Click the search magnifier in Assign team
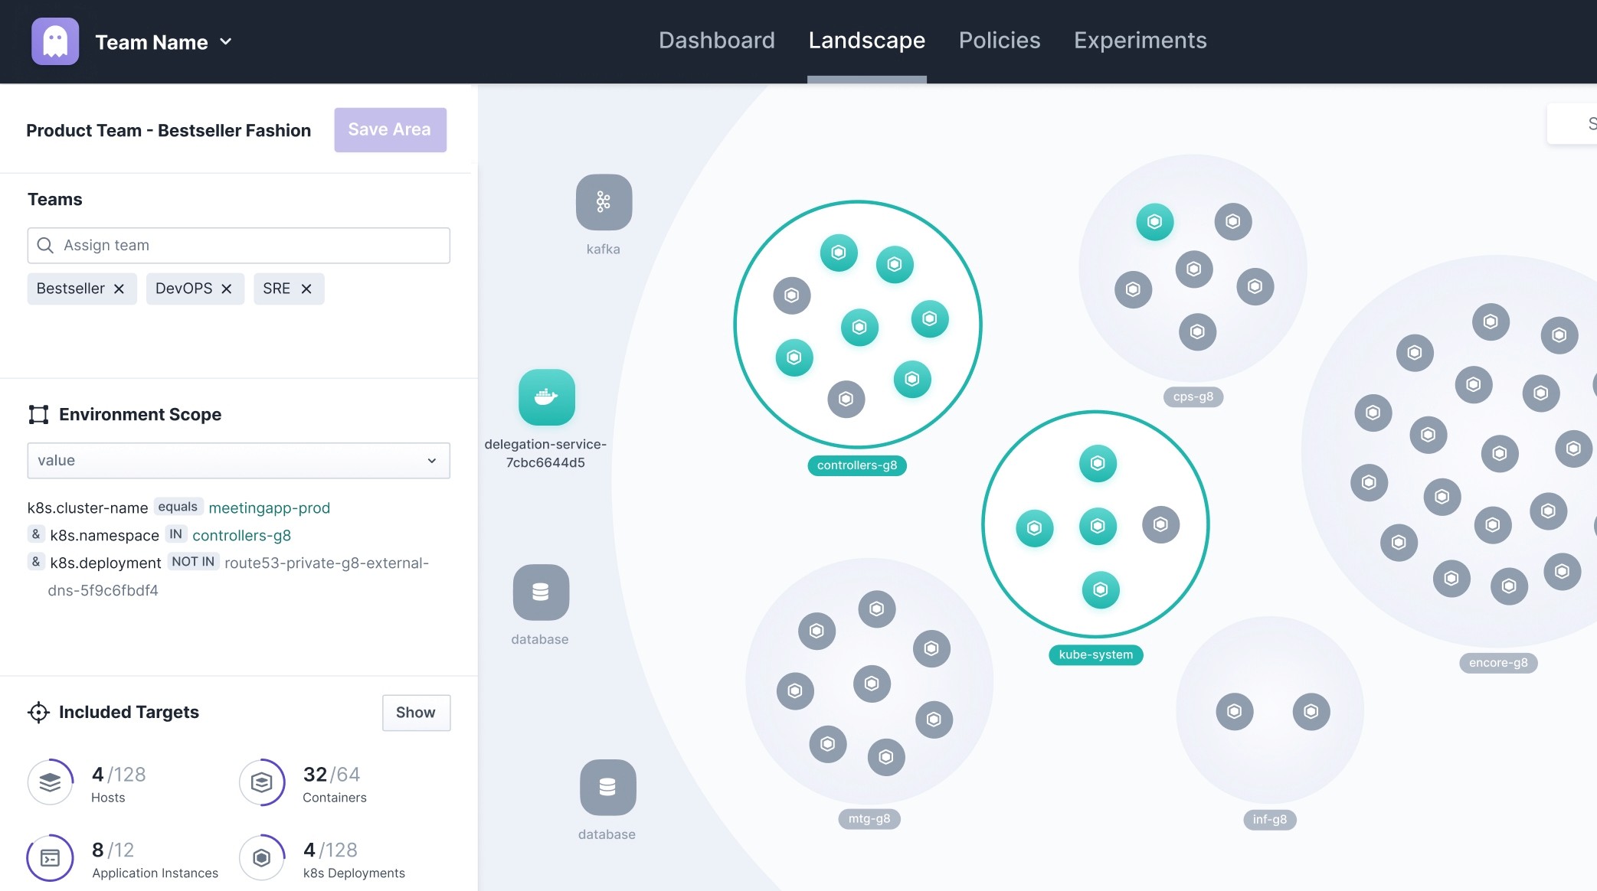Image resolution: width=1597 pixels, height=891 pixels. 45,245
